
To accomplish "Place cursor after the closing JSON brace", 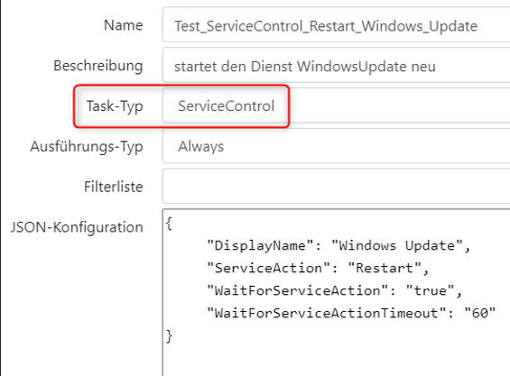I will tap(173, 336).
